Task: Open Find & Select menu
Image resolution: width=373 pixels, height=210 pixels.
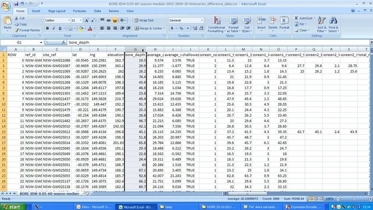Action: click(x=333, y=24)
